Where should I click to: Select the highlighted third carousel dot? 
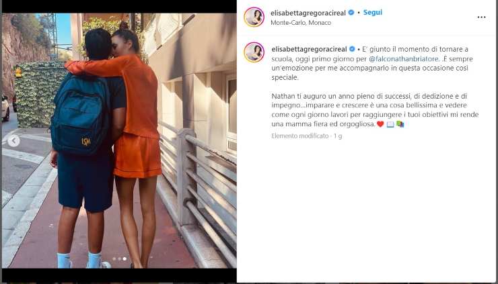(x=124, y=258)
